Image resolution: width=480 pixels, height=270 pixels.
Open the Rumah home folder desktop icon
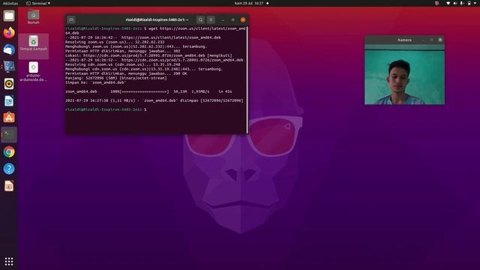tap(33, 17)
